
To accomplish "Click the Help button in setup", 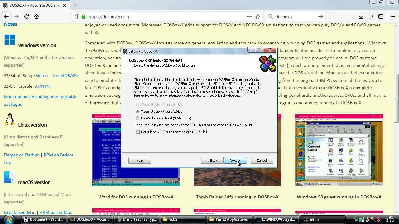I will click(140, 161).
